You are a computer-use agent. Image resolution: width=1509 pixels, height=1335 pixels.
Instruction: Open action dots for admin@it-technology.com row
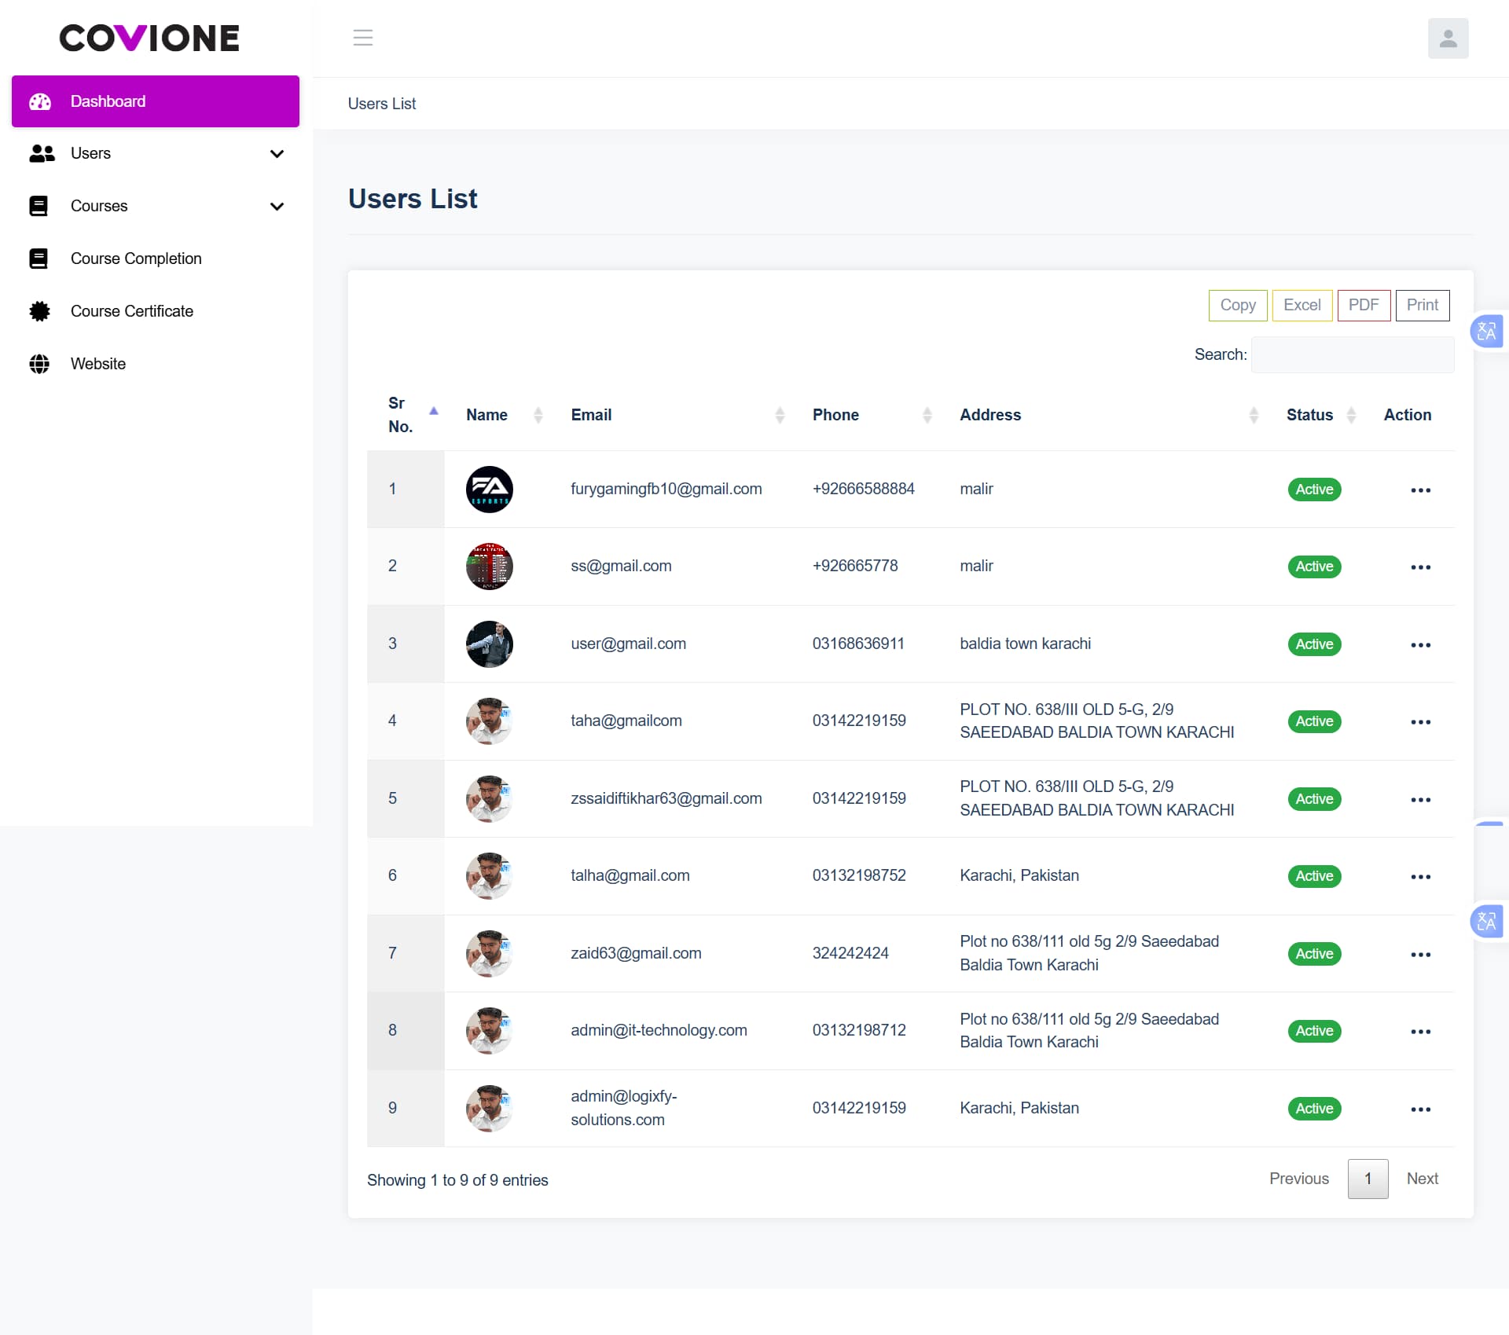point(1419,1032)
